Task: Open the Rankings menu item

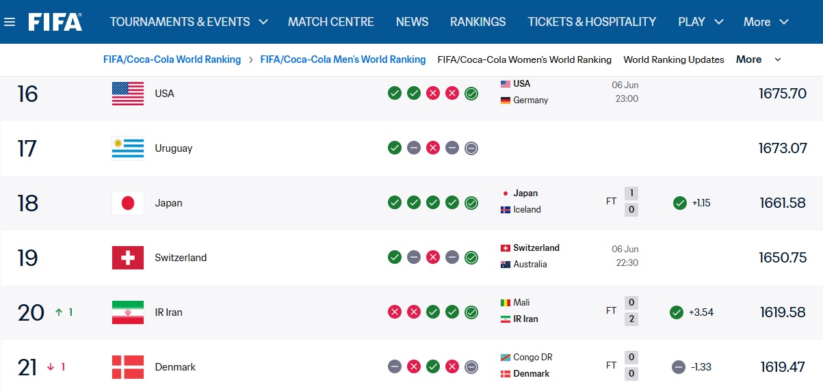Action: pyautogui.click(x=478, y=22)
